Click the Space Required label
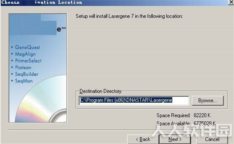Screen dimensions: 234x144 click(174, 115)
